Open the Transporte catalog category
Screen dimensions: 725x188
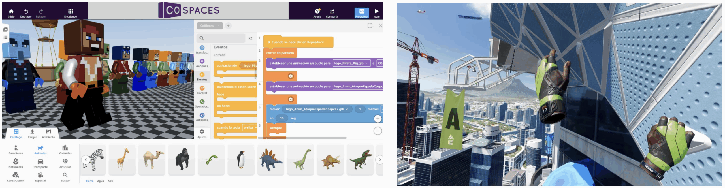pos(40,163)
